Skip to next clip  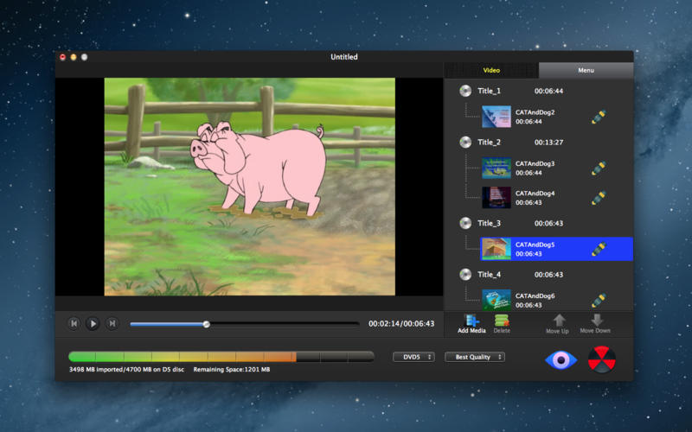(112, 323)
